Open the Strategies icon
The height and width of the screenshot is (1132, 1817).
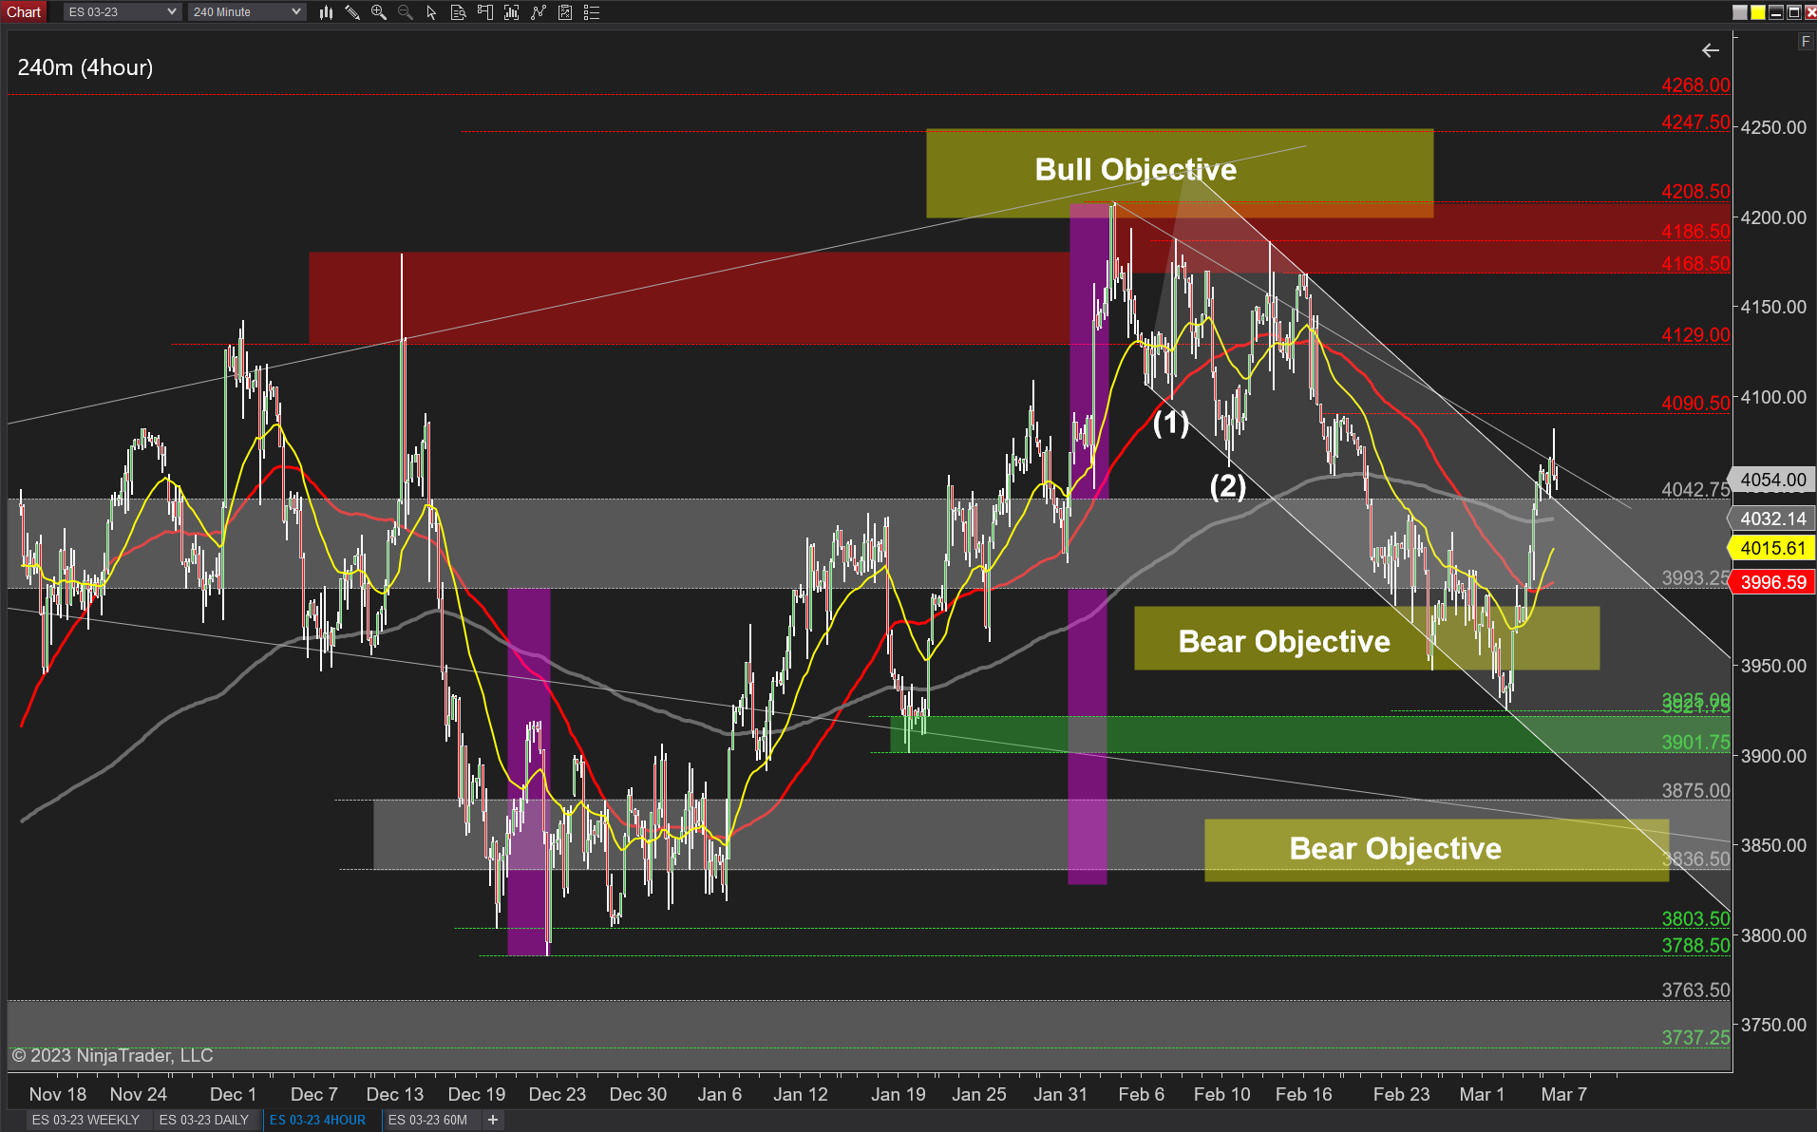pyautogui.click(x=539, y=12)
